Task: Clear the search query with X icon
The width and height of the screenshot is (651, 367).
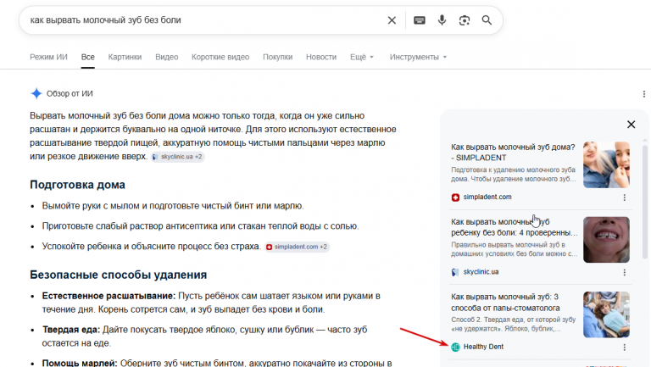Action: (392, 20)
